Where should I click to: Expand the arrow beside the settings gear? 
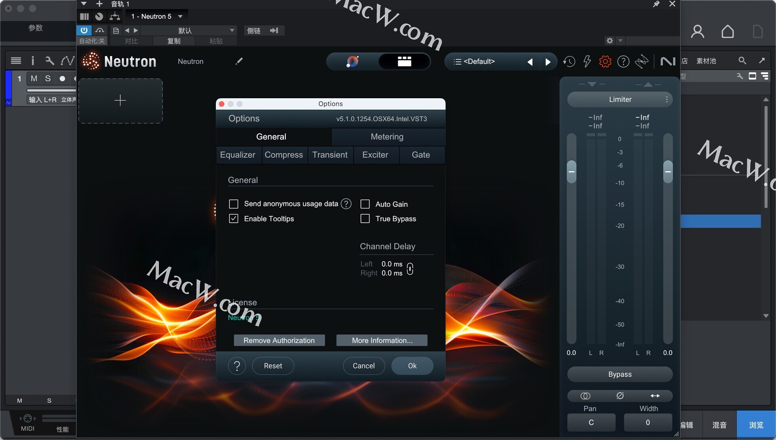pos(620,40)
